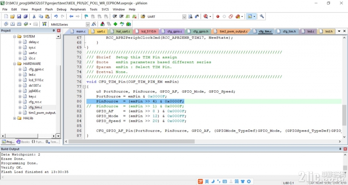
Task: Switch to the lcd_5110.h tab
Action: click(147, 32)
